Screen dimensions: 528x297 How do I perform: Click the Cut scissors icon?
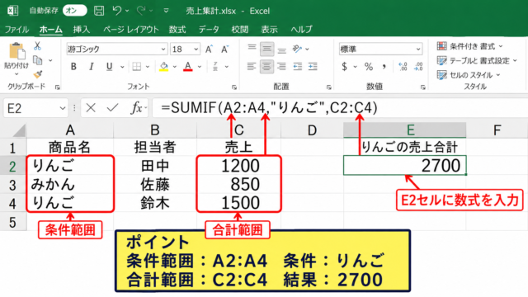37,46
